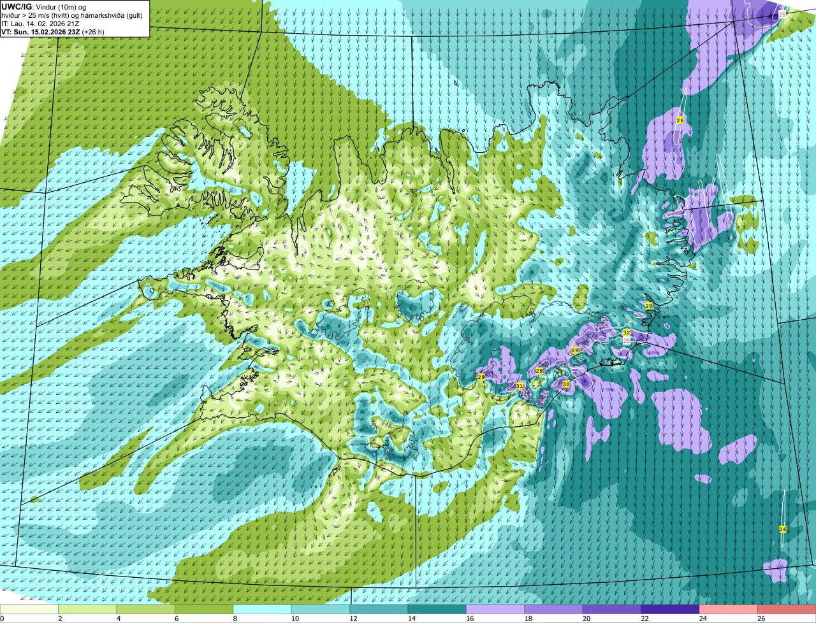Click the 24–26 m/s light pink legend swatch
The height and width of the screenshot is (623, 816).
pos(729,610)
